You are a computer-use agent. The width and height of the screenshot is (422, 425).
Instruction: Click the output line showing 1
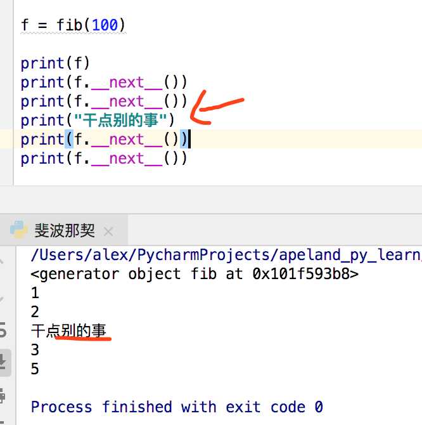coord(35,293)
